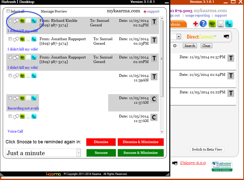Viewport: 244px width, 180px height.
Task: Open support link in desktop window
Action: 221,16
